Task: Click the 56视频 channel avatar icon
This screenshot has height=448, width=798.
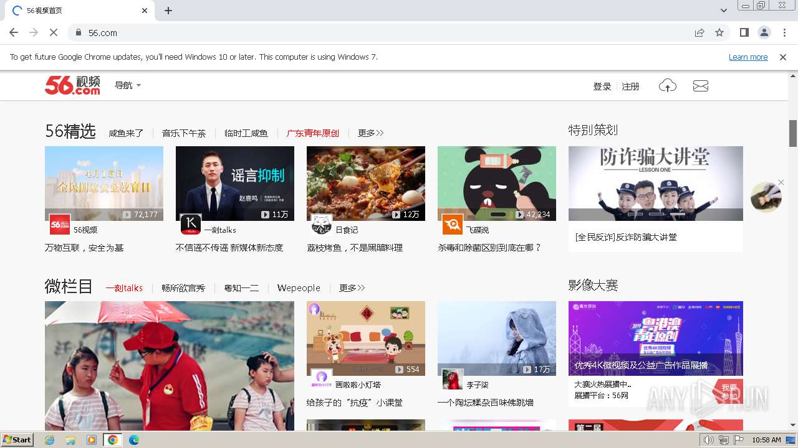Action: (x=60, y=224)
